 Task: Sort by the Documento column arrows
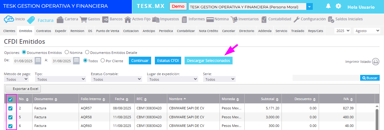pos(56,99)
